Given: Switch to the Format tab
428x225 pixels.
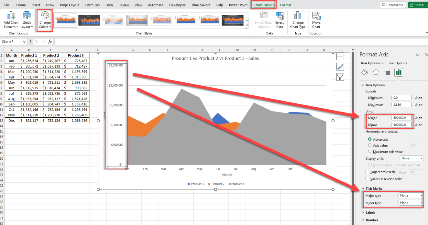Looking at the screenshot, I should [x=286, y=5].
